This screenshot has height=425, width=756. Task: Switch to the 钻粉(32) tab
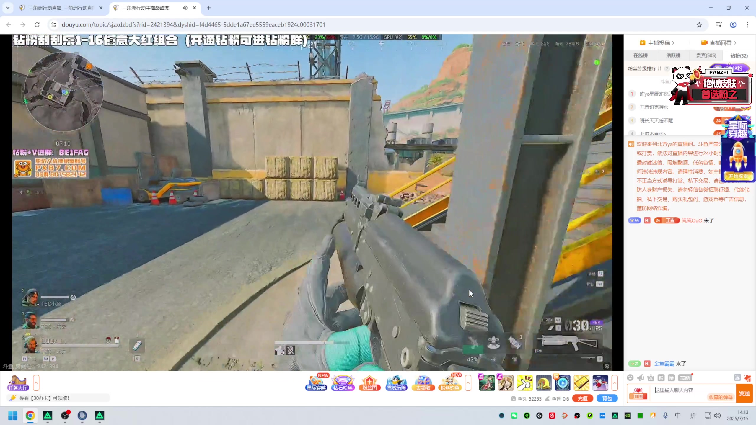click(x=739, y=55)
